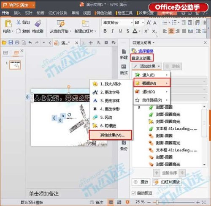Toggle Italic formatting button
Image resolution: width=211 pixels, height=206 pixels.
[x=113, y=31]
